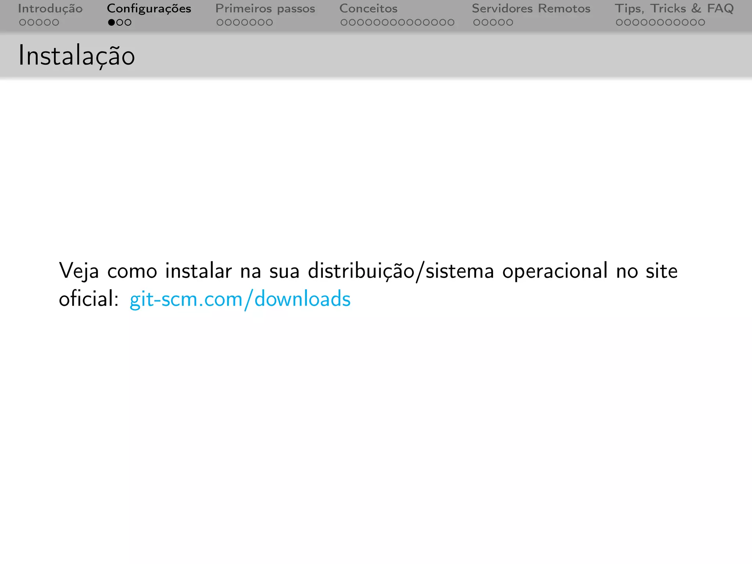This screenshot has width=752, height=564.
Task: Click the last slide dot under Tips, Tricks & FAQ
Action: pos(701,22)
